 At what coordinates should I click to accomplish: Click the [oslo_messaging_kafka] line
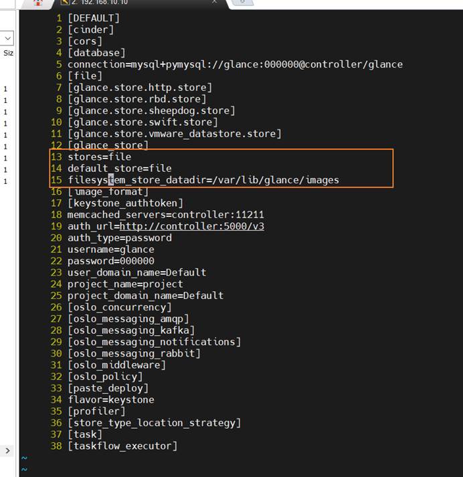[131, 330]
